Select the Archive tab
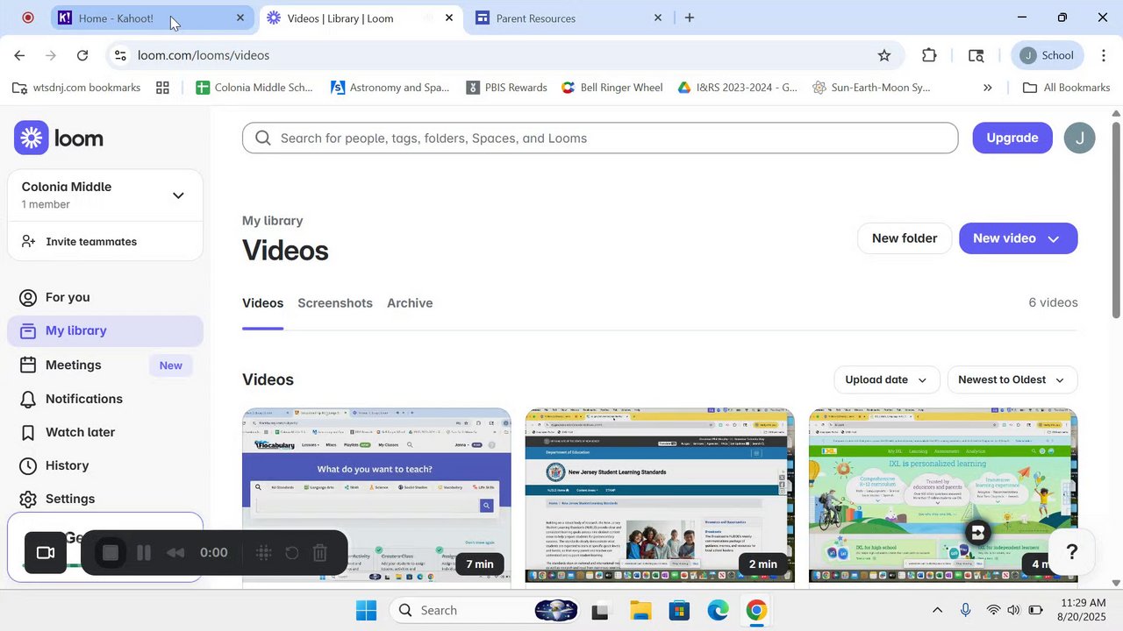Screen dimensions: 1123x631 pos(410,303)
